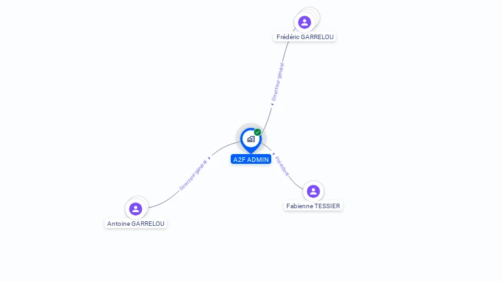502x282 pixels.
Task: Click arrow marker near Président label
Action: point(273,154)
